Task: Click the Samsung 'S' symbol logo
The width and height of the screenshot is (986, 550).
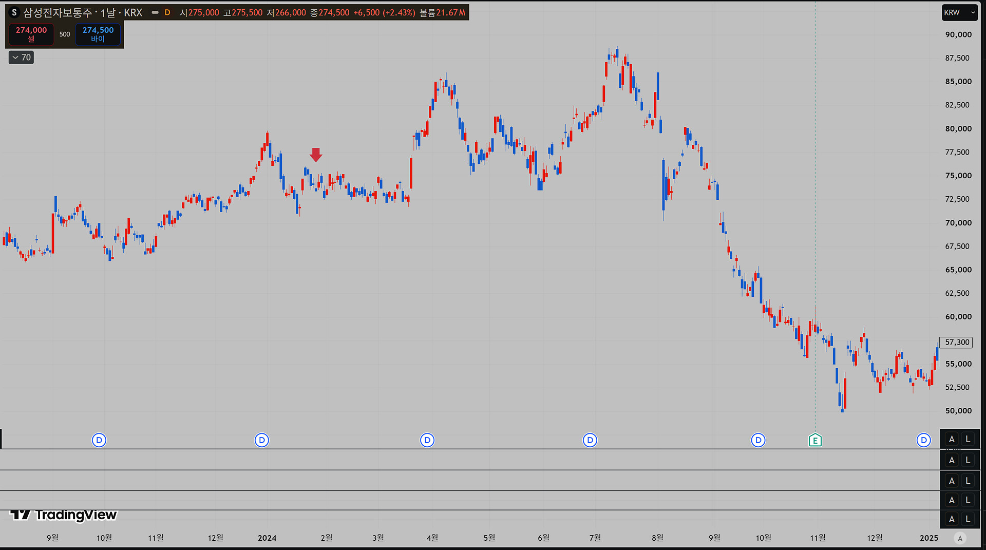Action: coord(14,12)
